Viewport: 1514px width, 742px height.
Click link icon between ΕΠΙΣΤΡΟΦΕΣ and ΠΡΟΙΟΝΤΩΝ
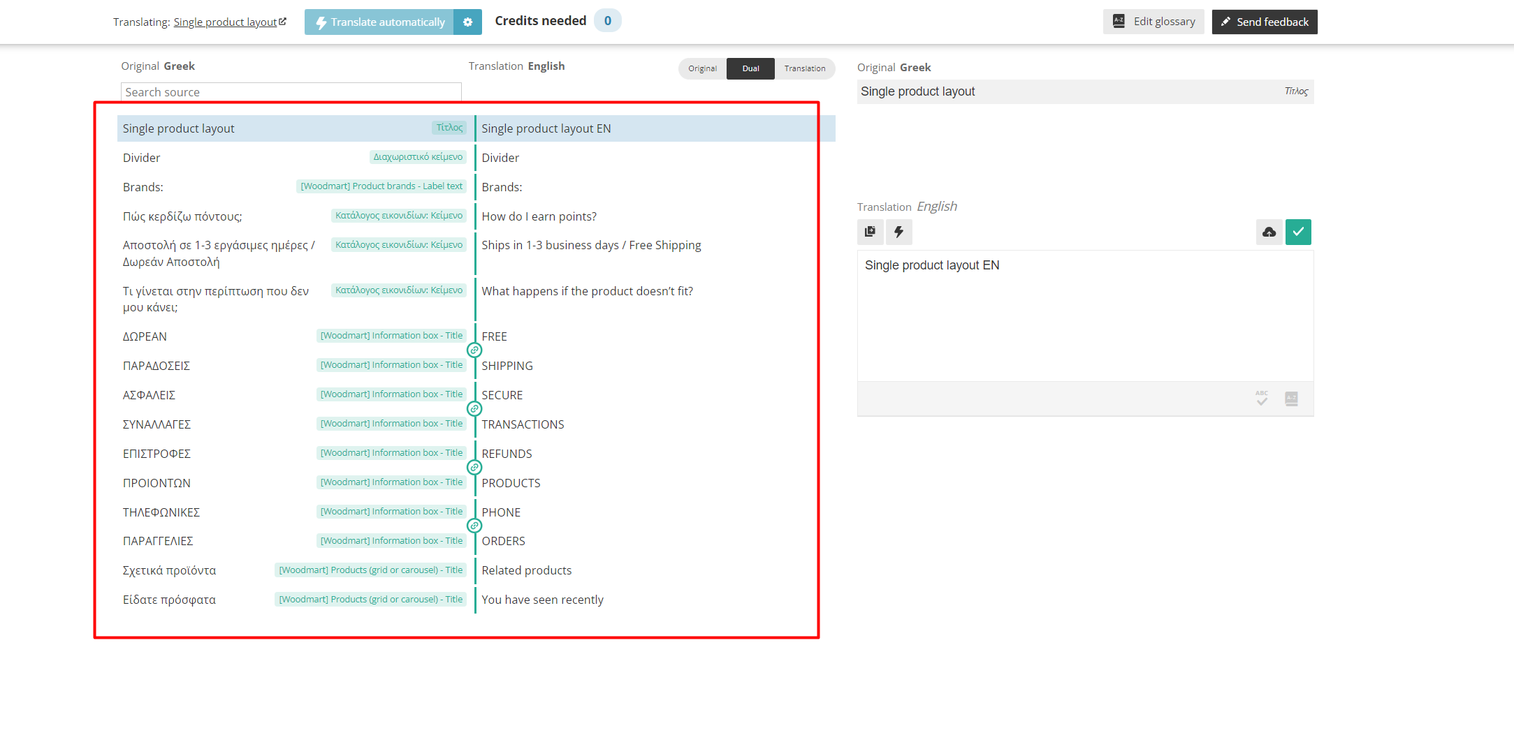click(474, 468)
